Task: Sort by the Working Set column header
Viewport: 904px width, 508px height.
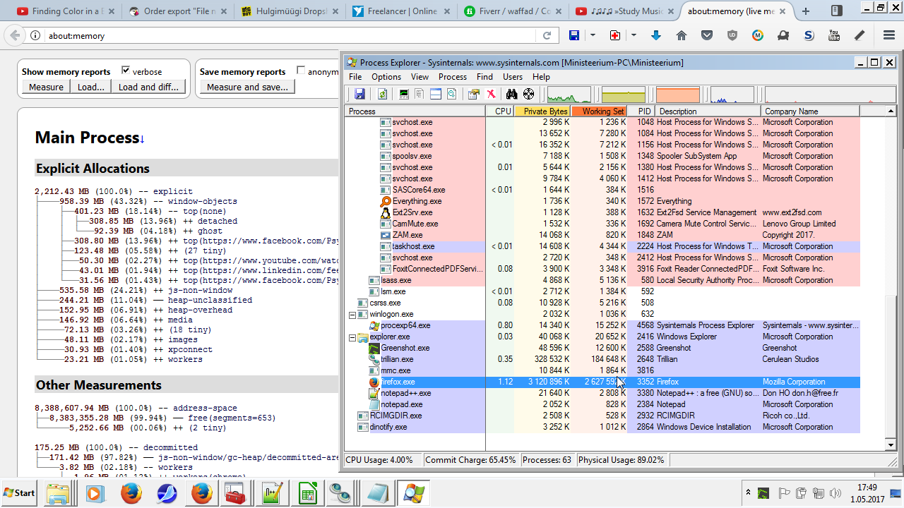Action: point(598,111)
